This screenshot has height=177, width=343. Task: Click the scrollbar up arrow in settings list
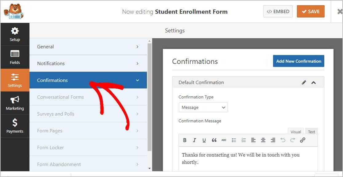point(150,41)
